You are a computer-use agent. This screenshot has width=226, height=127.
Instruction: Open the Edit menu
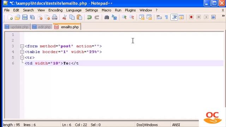point(16,10)
